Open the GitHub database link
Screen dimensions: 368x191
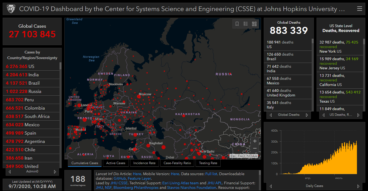tap(120, 178)
